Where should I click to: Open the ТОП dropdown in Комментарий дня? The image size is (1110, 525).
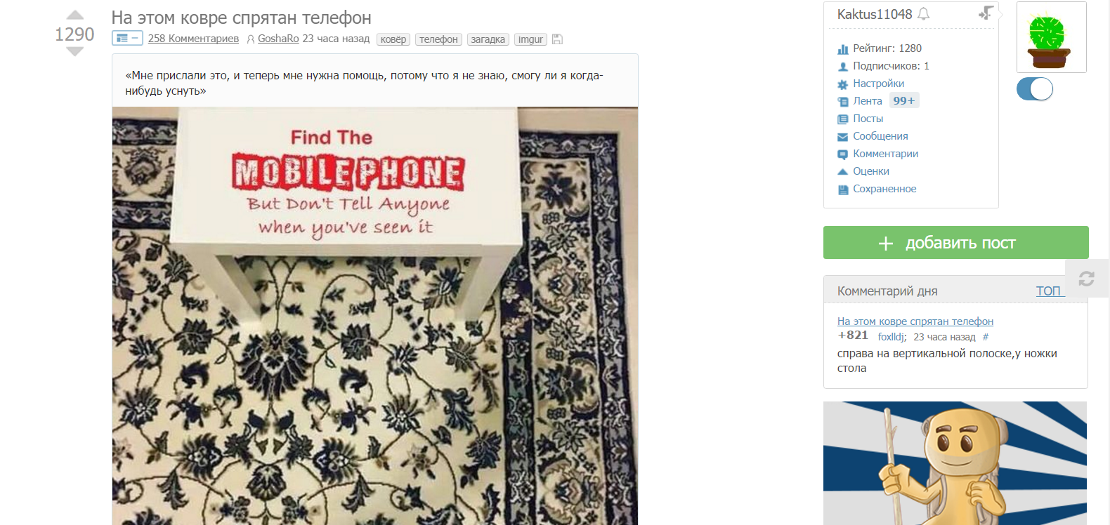tap(1050, 291)
